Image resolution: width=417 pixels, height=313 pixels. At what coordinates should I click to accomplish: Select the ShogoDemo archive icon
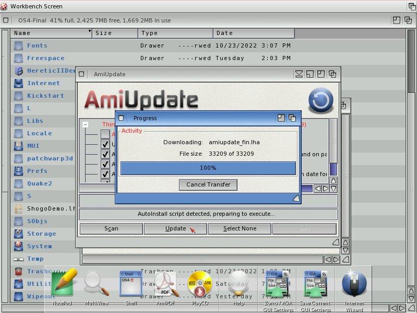[18, 208]
